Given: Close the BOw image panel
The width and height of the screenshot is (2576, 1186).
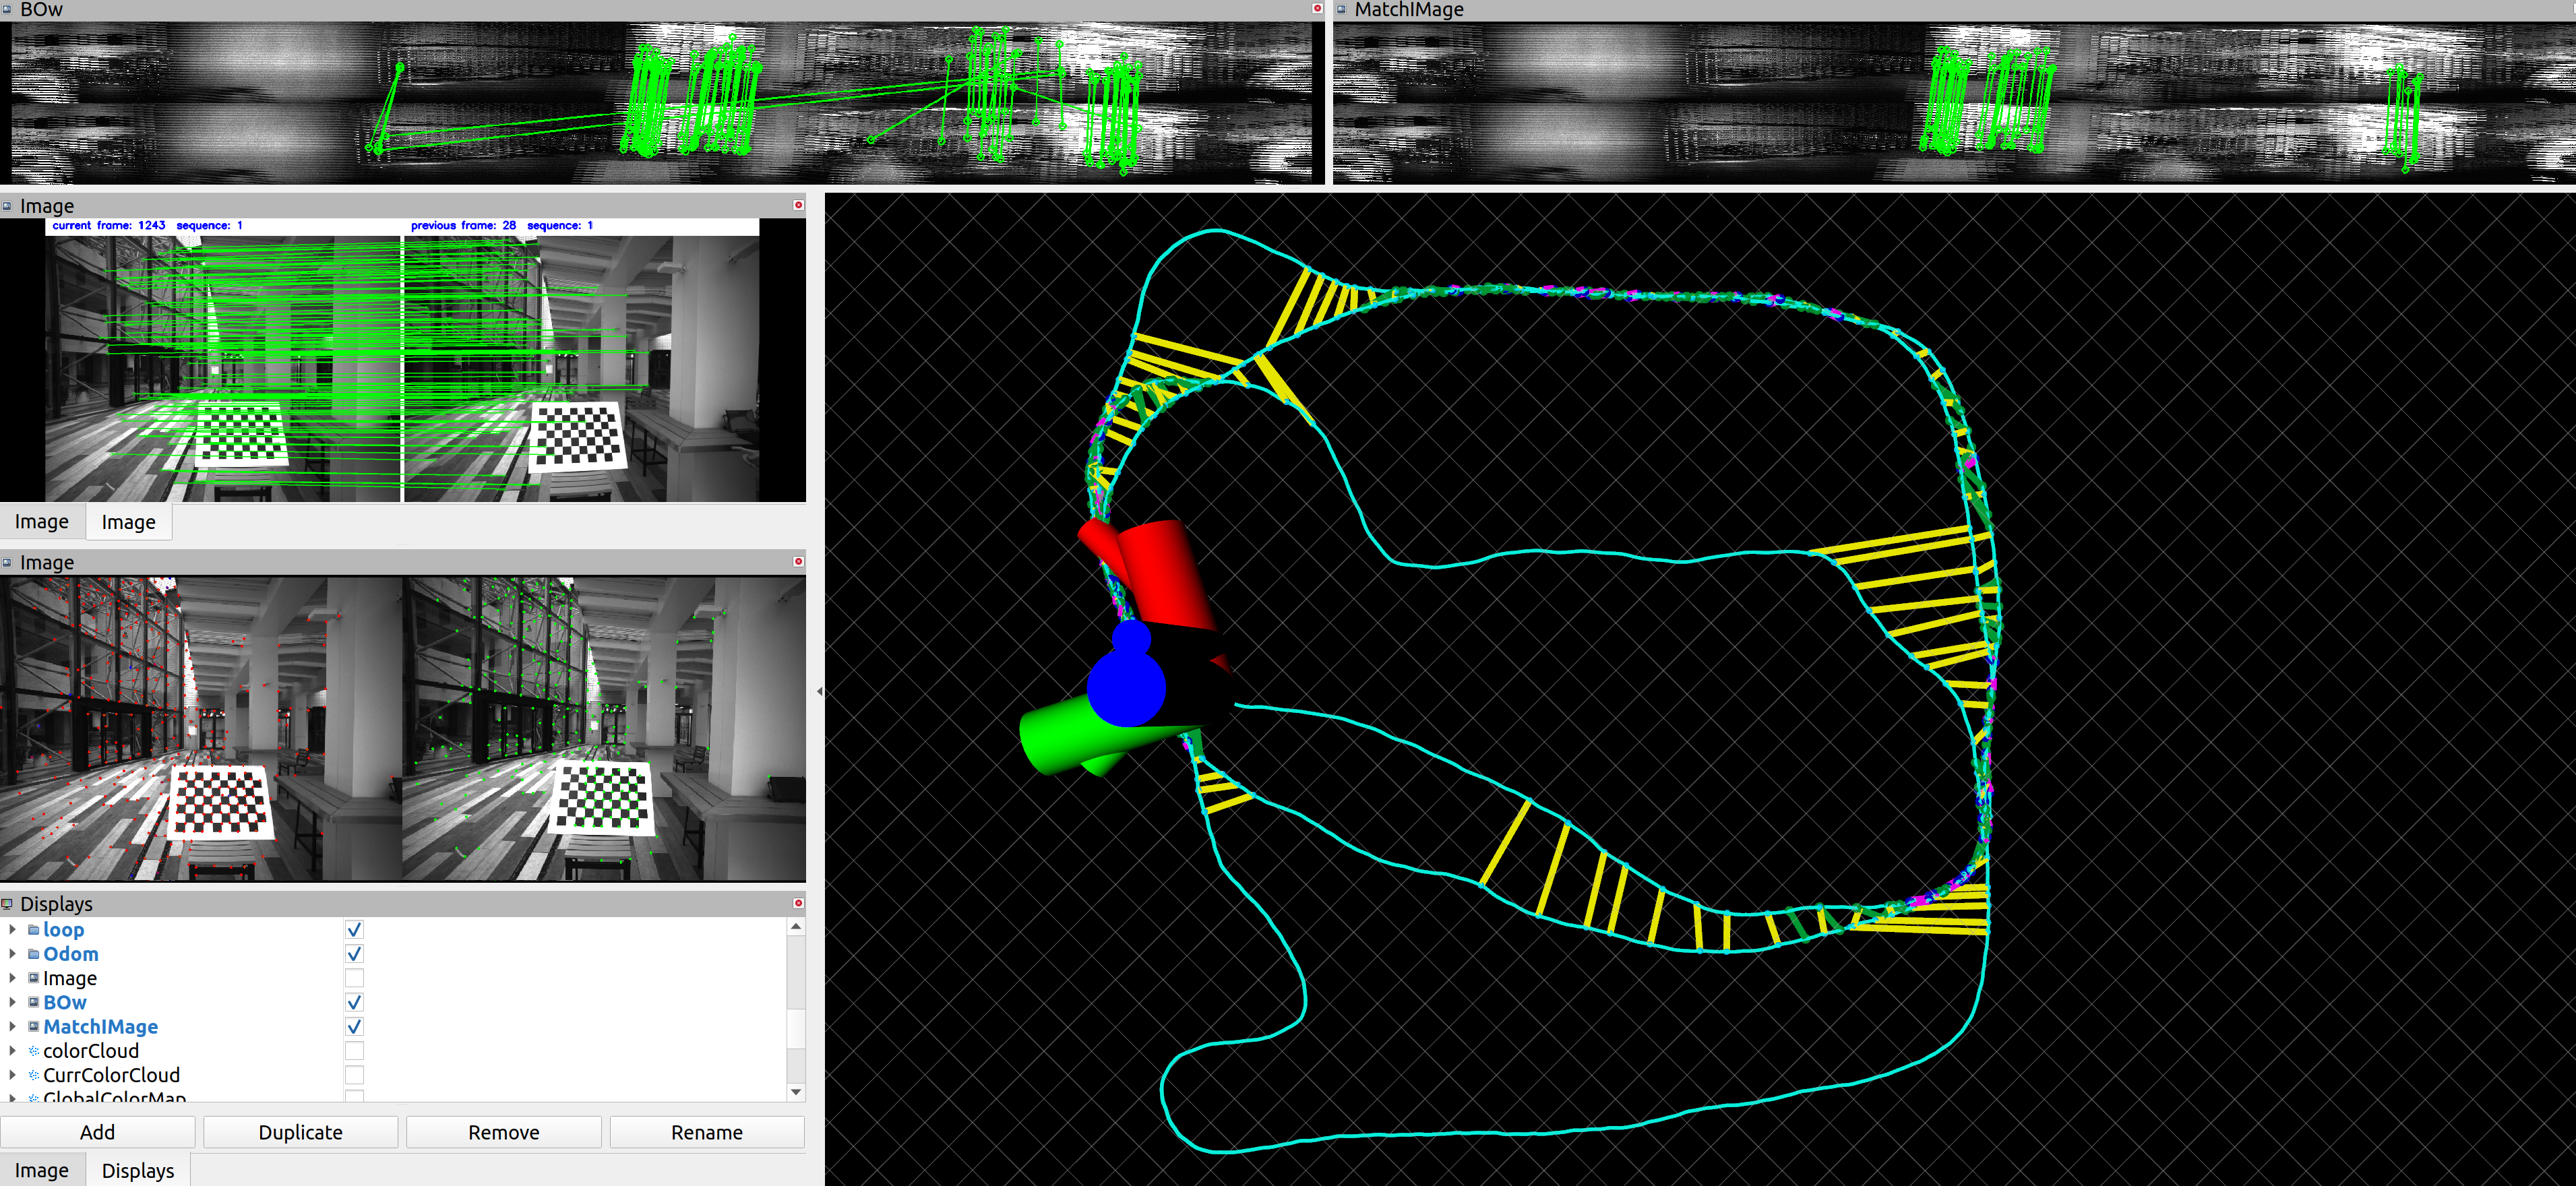Looking at the screenshot, I should coord(1317,8).
